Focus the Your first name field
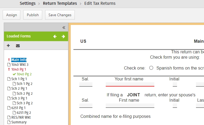This screenshot has height=125, width=204. (130, 84)
